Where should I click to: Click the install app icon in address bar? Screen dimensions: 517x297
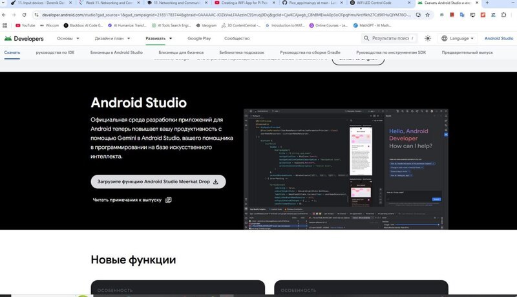[418, 15]
